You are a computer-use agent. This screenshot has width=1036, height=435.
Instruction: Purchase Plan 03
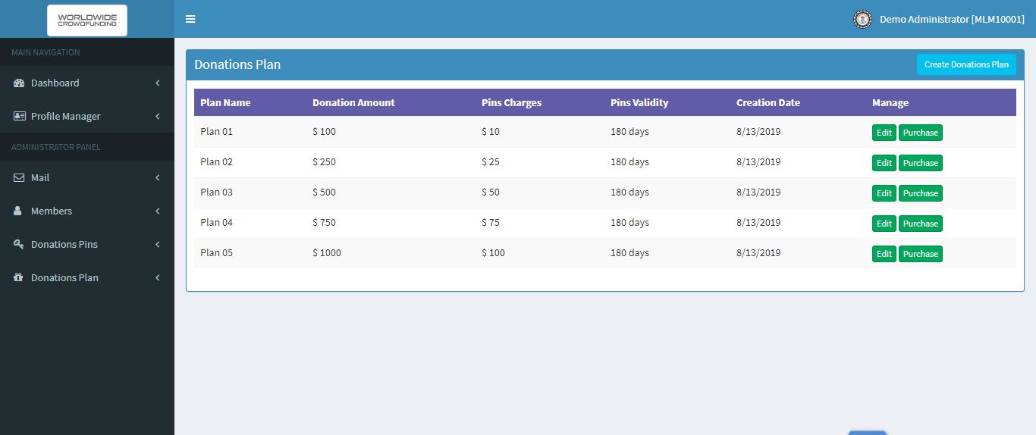pos(921,193)
